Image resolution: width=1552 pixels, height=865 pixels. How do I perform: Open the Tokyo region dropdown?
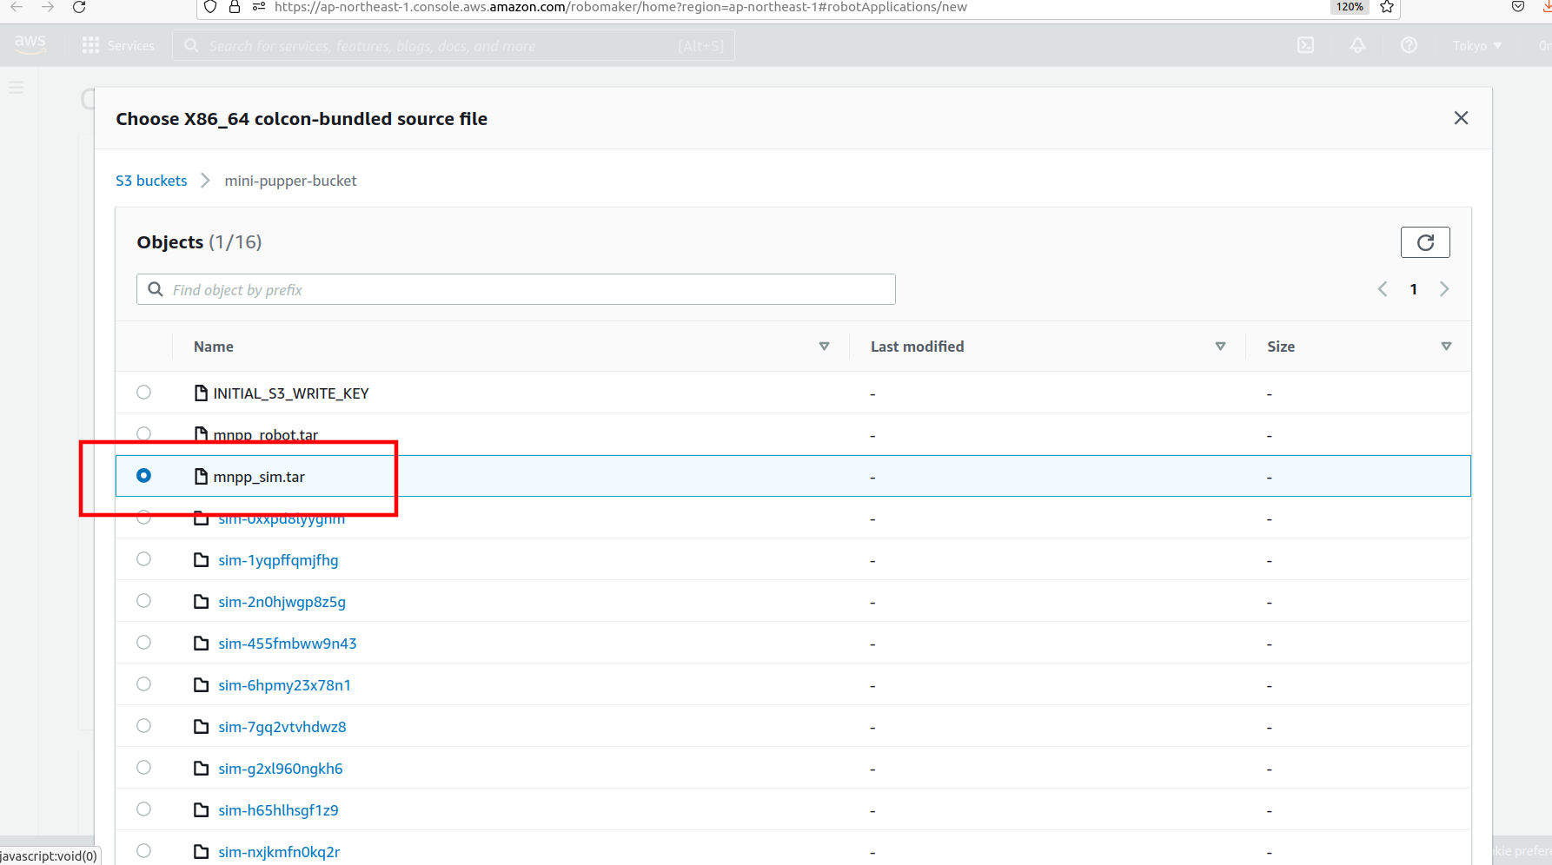1477,46
